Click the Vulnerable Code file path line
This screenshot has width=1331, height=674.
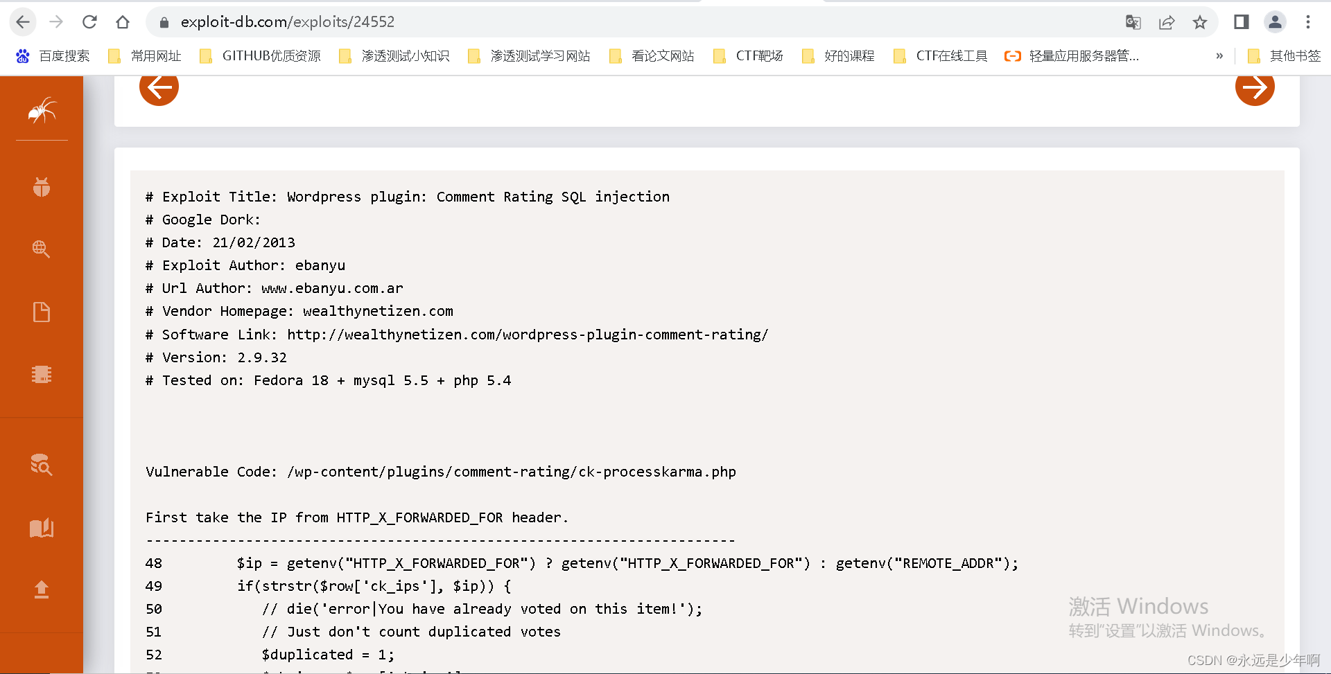coord(441,472)
